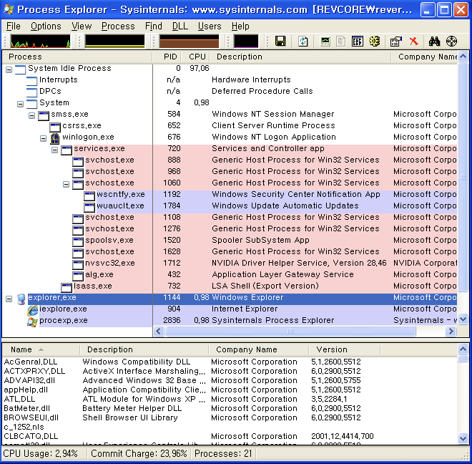Image resolution: width=472 pixels, height=464 pixels.
Task: Open the process Properties toolbar icon
Action: (x=396, y=41)
